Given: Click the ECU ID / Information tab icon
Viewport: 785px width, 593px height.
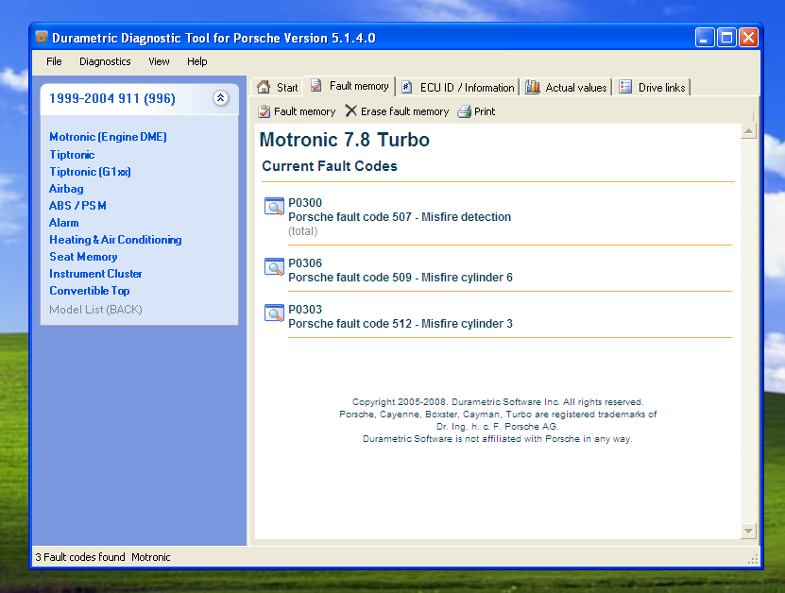Looking at the screenshot, I should (407, 87).
